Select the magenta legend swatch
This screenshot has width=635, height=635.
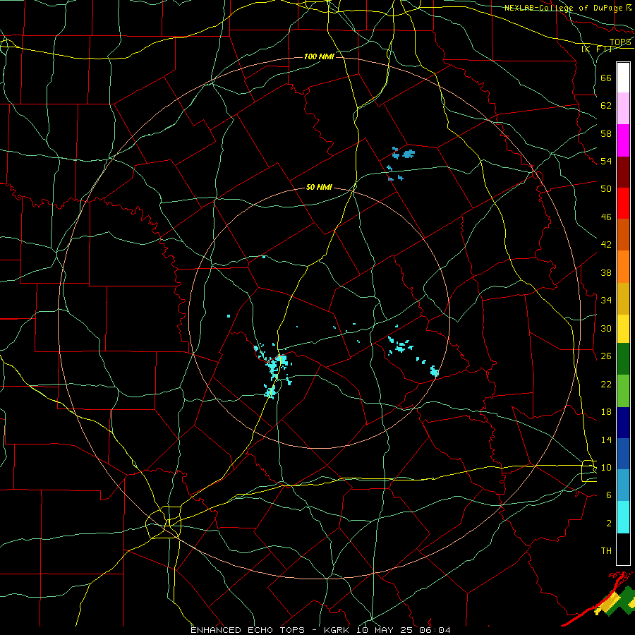click(x=623, y=140)
